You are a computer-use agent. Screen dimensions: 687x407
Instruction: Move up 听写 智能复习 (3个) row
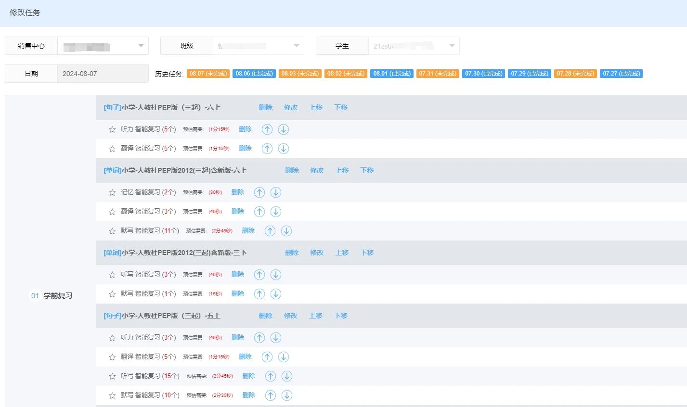[259, 275]
